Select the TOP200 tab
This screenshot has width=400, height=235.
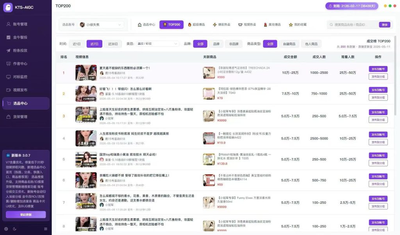(x=171, y=25)
